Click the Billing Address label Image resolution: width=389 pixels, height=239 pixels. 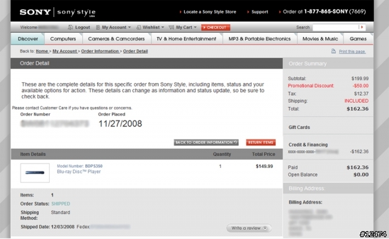305,203
